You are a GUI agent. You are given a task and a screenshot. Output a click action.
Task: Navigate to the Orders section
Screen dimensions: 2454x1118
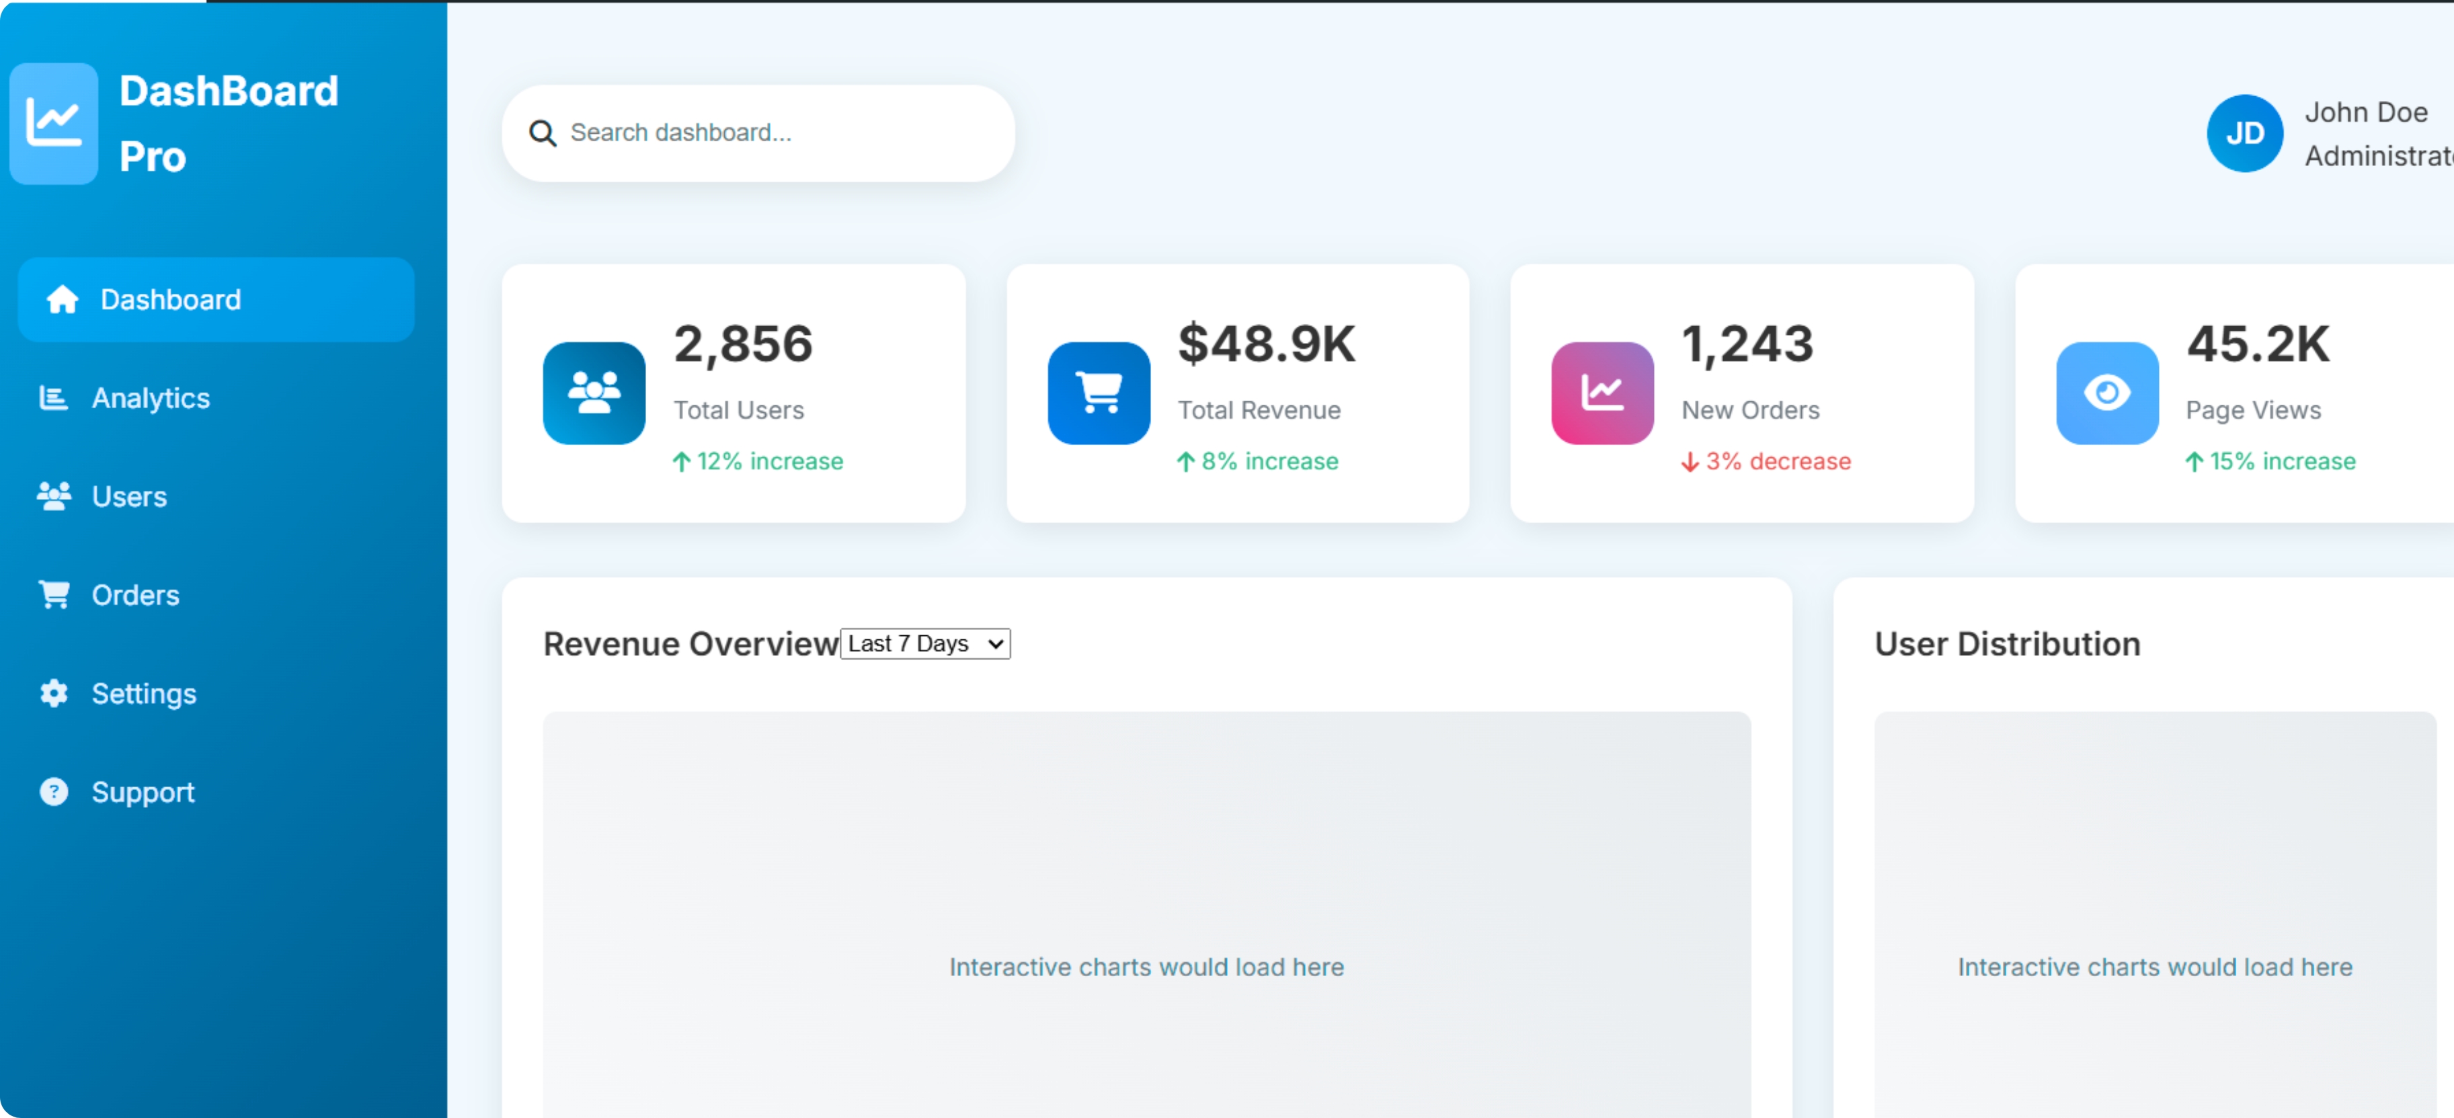coord(136,594)
